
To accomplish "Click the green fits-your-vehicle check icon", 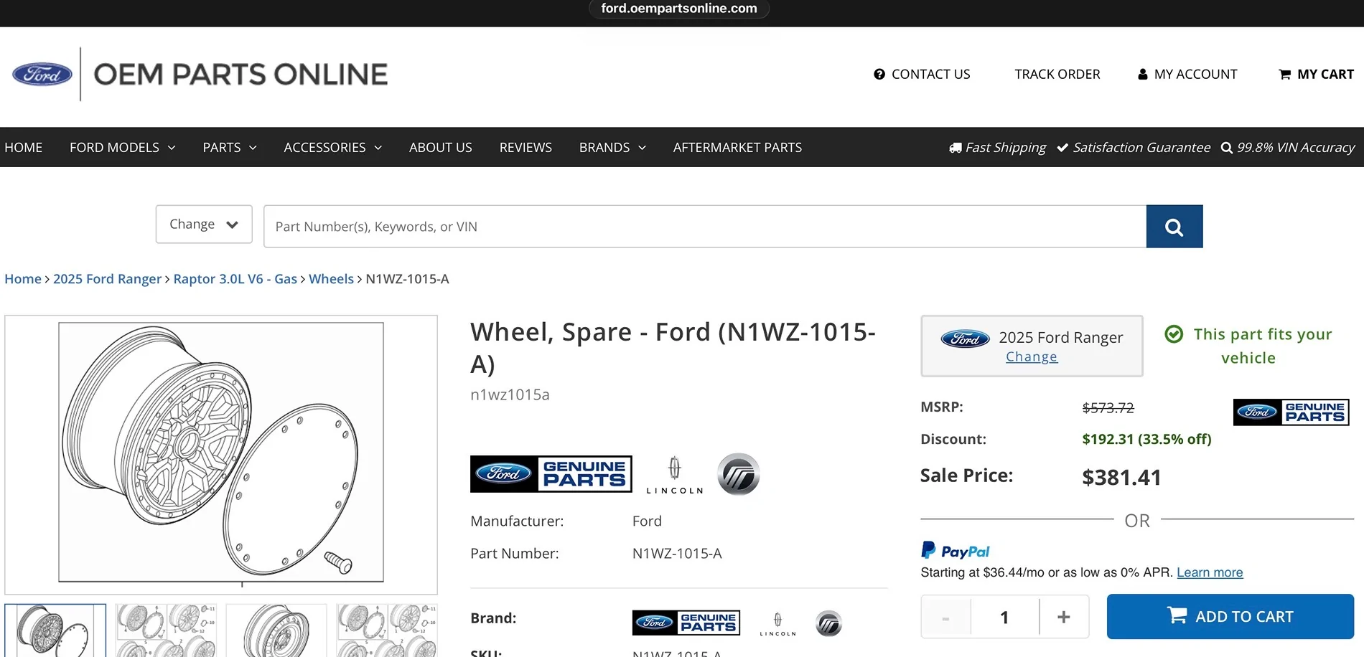I will click(x=1174, y=334).
